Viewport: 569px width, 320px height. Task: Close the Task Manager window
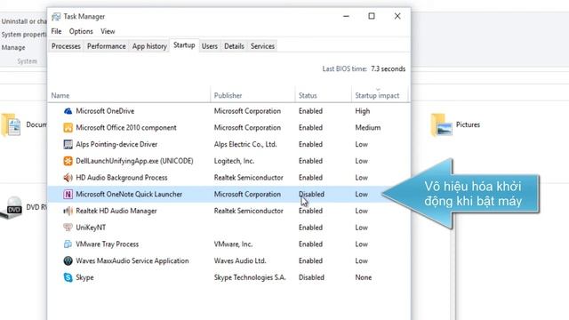click(397, 16)
